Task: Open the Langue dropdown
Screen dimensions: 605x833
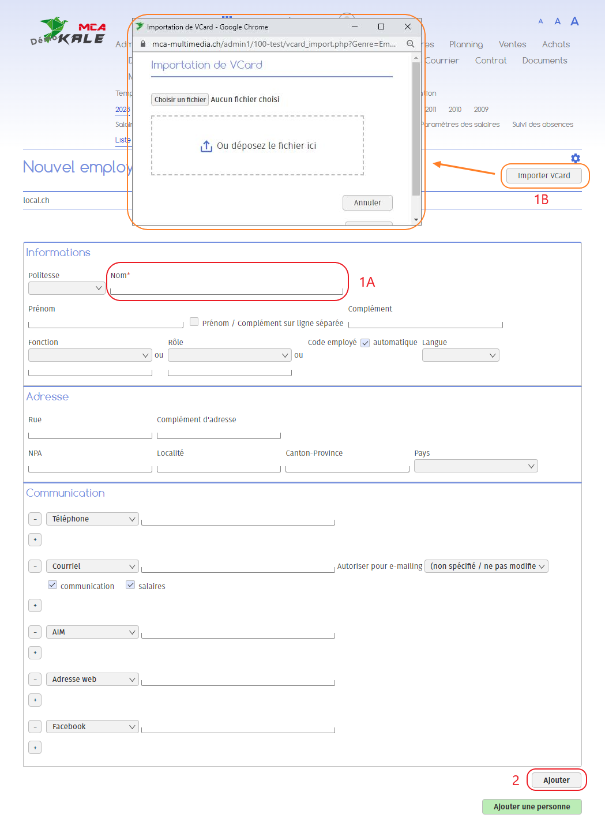Action: pos(460,355)
